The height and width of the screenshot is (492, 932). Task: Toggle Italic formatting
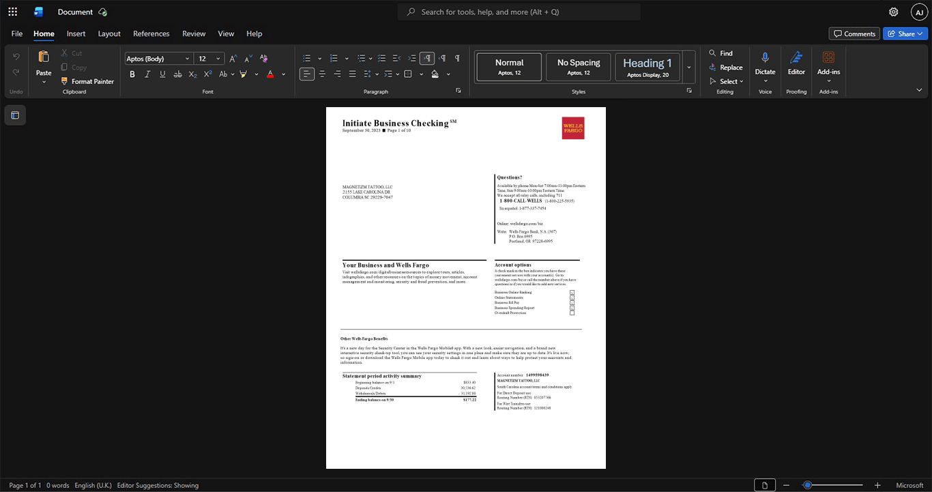coord(147,74)
